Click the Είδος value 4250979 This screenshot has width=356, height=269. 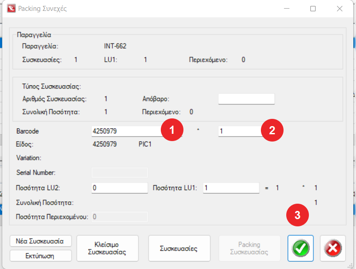[105, 144]
